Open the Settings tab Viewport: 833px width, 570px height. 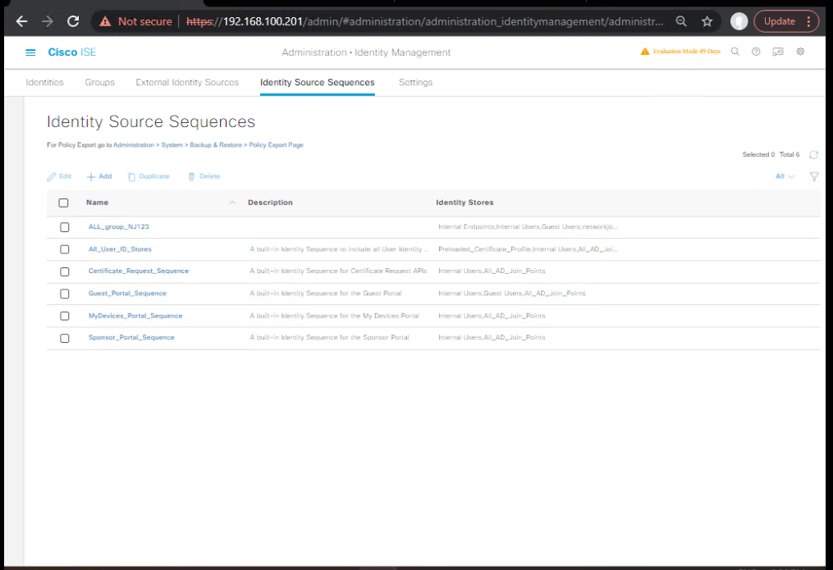coord(415,82)
